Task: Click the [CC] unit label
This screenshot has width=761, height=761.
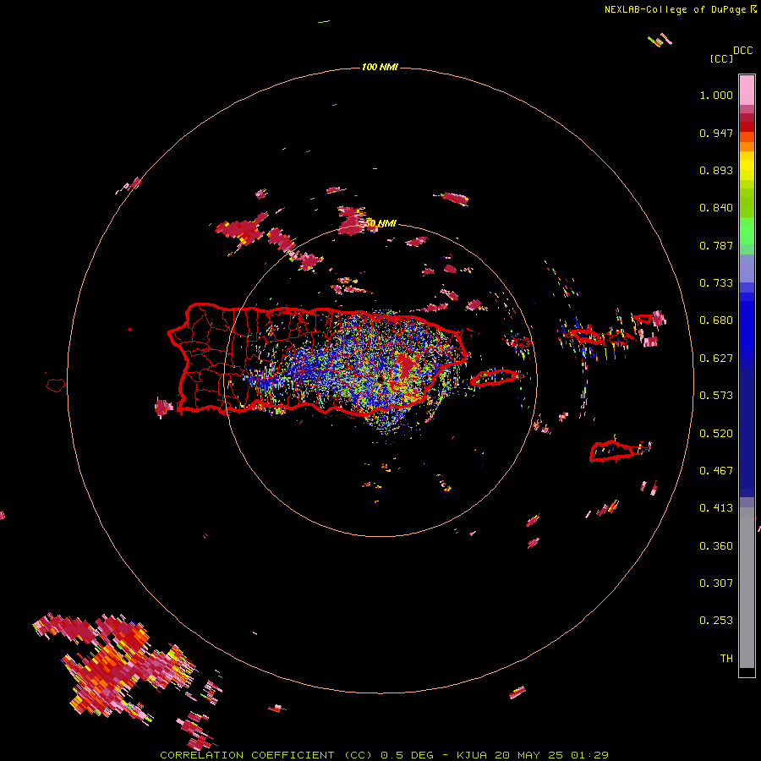Action: click(x=721, y=58)
